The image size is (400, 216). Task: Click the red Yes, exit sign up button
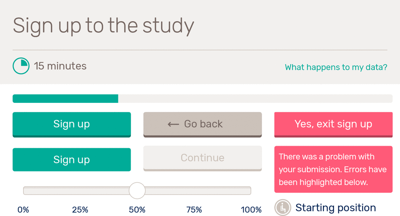[333, 124]
